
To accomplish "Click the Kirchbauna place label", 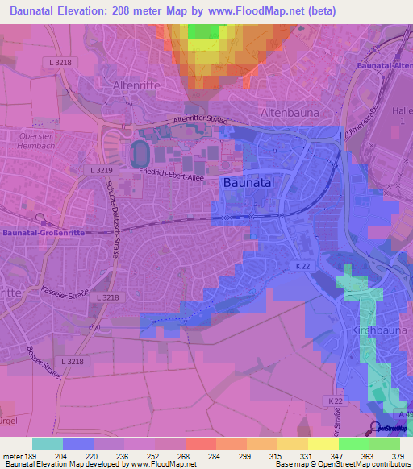I will pos(379,330).
